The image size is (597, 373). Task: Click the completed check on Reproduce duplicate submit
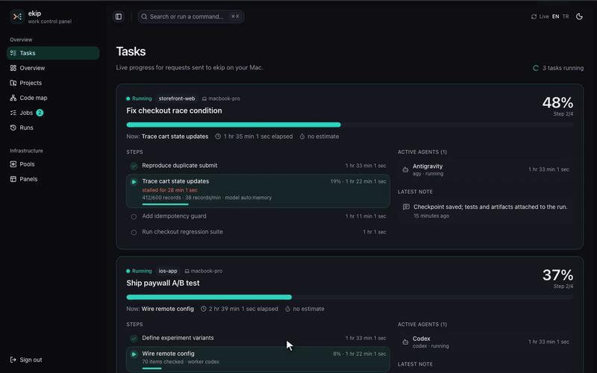pos(134,166)
